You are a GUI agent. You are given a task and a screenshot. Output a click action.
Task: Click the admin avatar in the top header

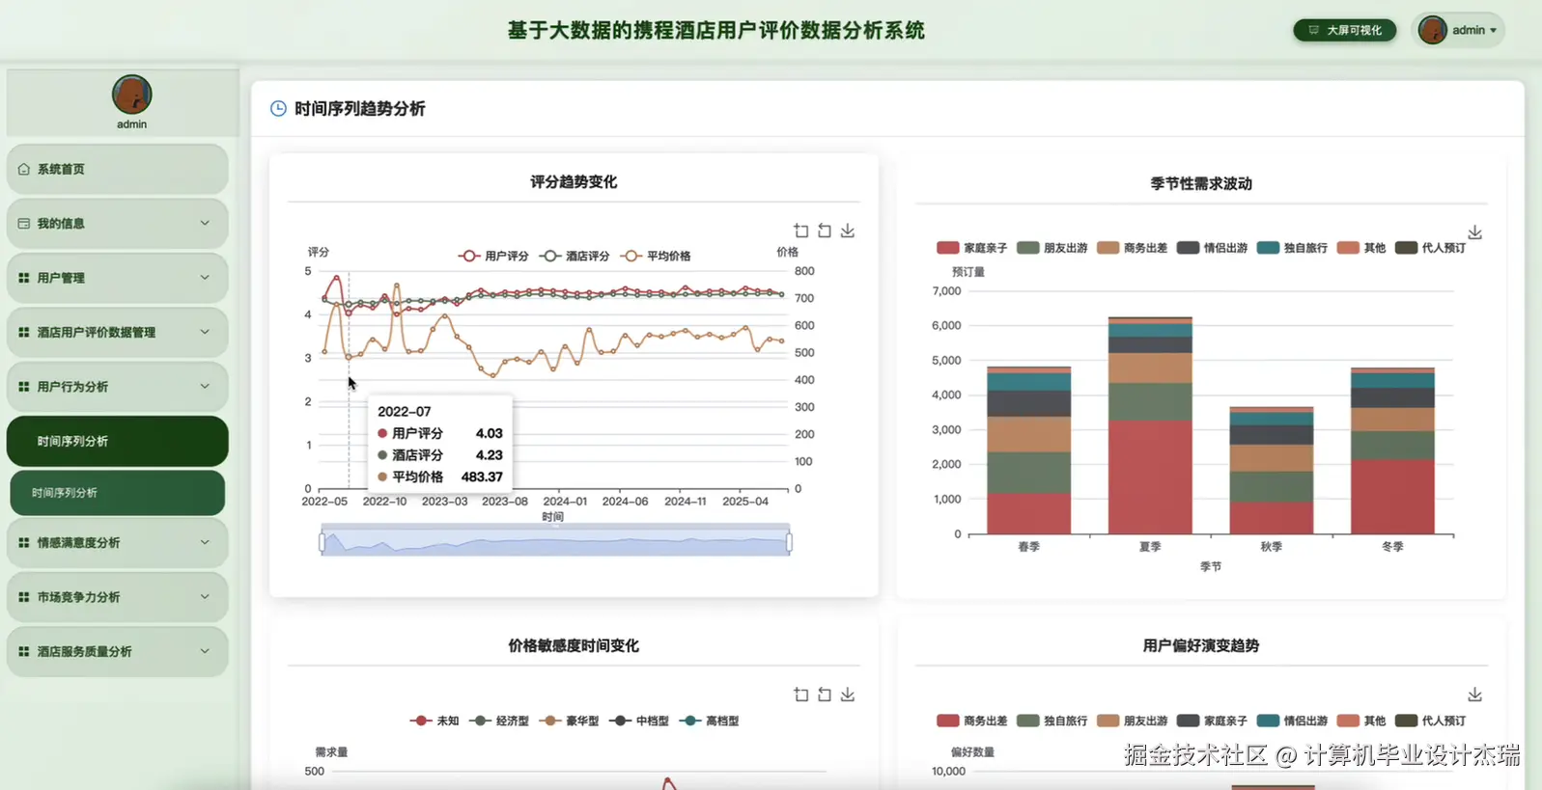1432,30
